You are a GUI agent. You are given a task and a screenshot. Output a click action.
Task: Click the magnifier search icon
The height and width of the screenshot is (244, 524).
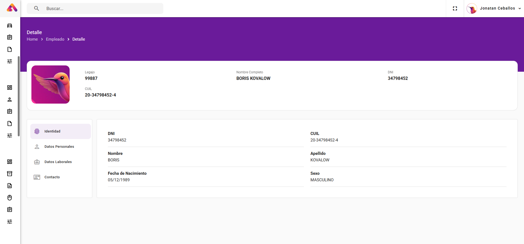[x=37, y=8]
